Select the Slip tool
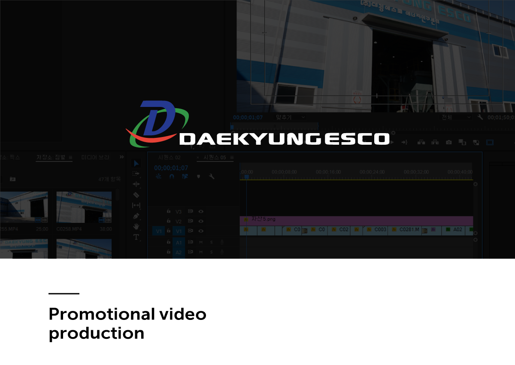 pyautogui.click(x=136, y=205)
